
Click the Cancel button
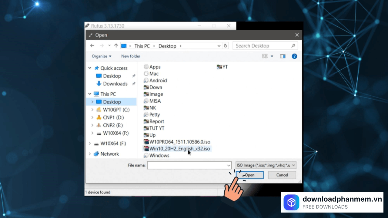[282, 175]
